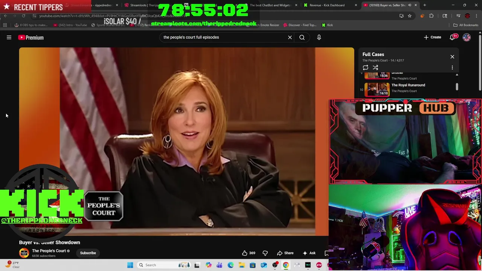The height and width of the screenshot is (271, 482).
Task: Launch Copilot from the taskbar
Action: click(208, 265)
